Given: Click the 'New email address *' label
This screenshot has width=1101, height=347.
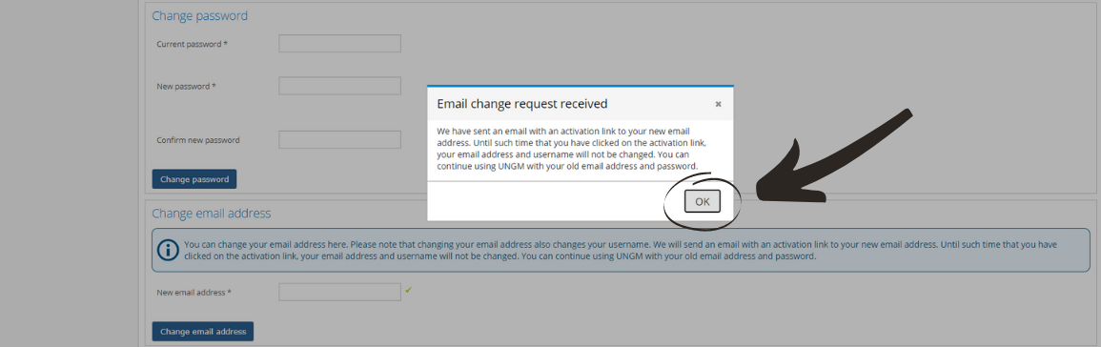Looking at the screenshot, I should (194, 293).
